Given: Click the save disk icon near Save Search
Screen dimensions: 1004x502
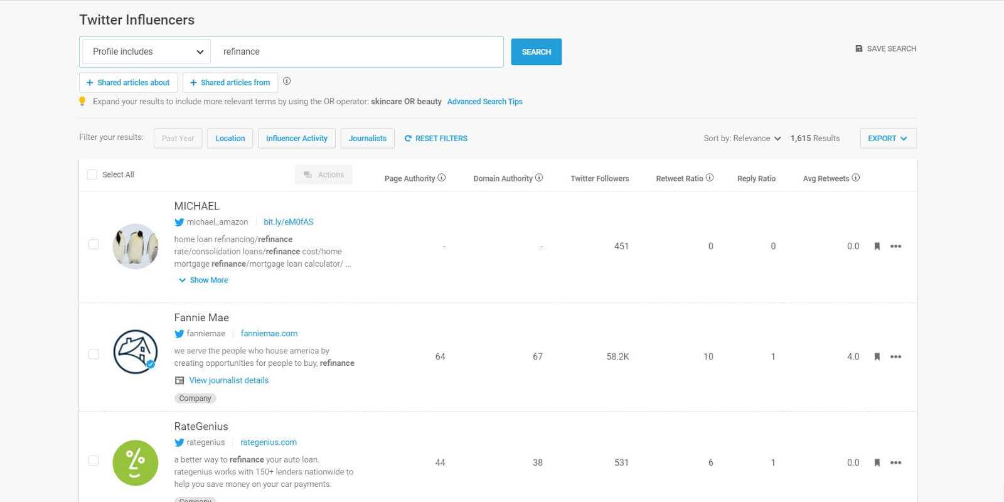Looking at the screenshot, I should click(859, 48).
